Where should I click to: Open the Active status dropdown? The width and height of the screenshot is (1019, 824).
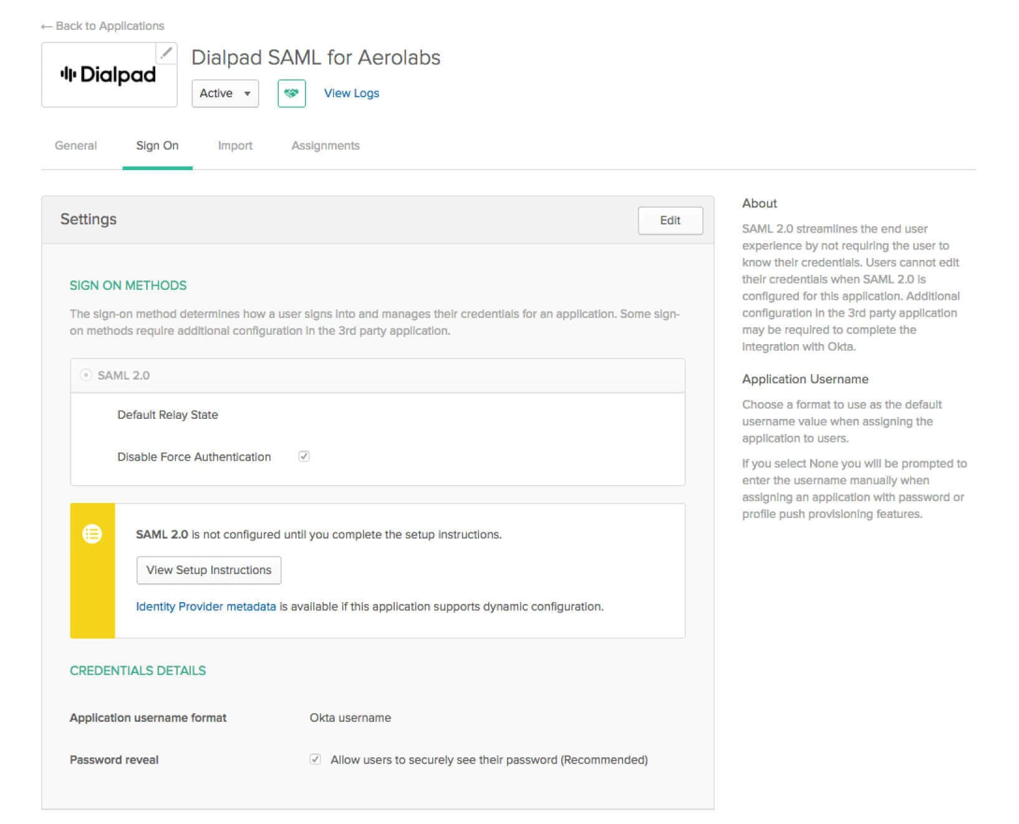point(225,93)
